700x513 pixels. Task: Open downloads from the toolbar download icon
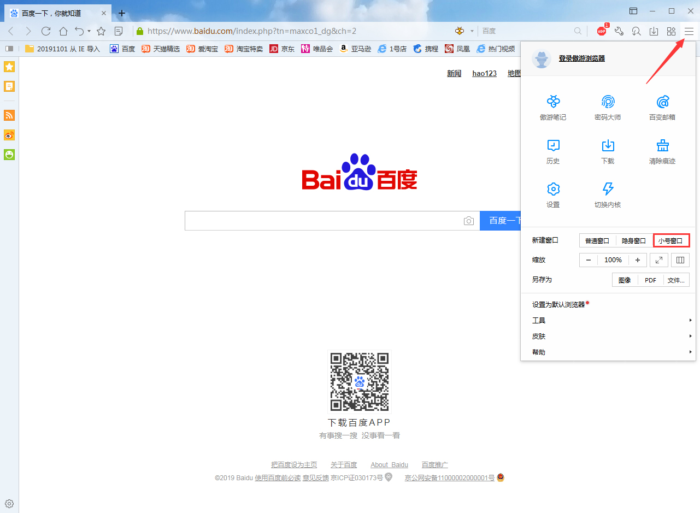(654, 31)
